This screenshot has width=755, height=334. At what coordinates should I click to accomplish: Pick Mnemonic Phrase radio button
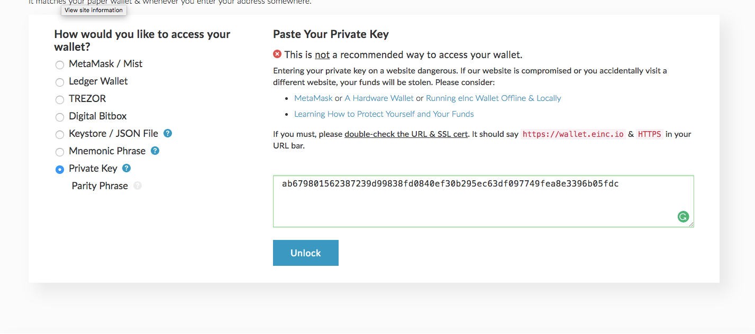pos(60,152)
